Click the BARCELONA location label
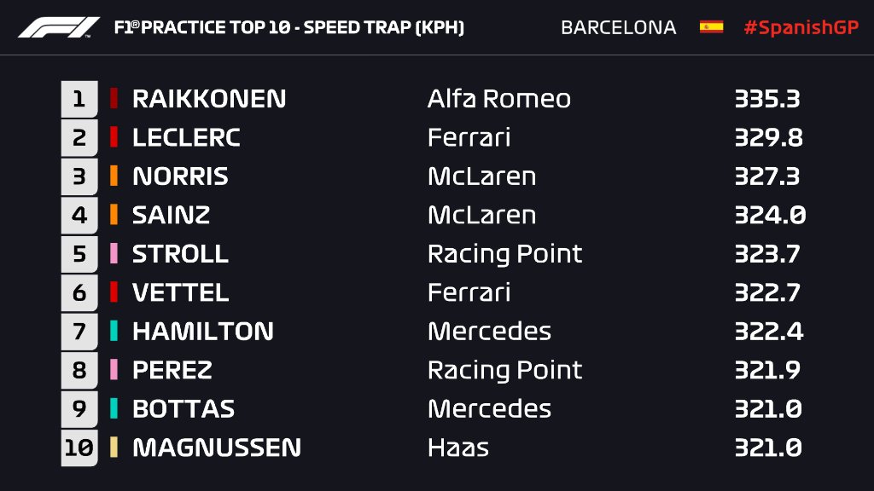Screen dimensions: 874x491 [618, 27]
